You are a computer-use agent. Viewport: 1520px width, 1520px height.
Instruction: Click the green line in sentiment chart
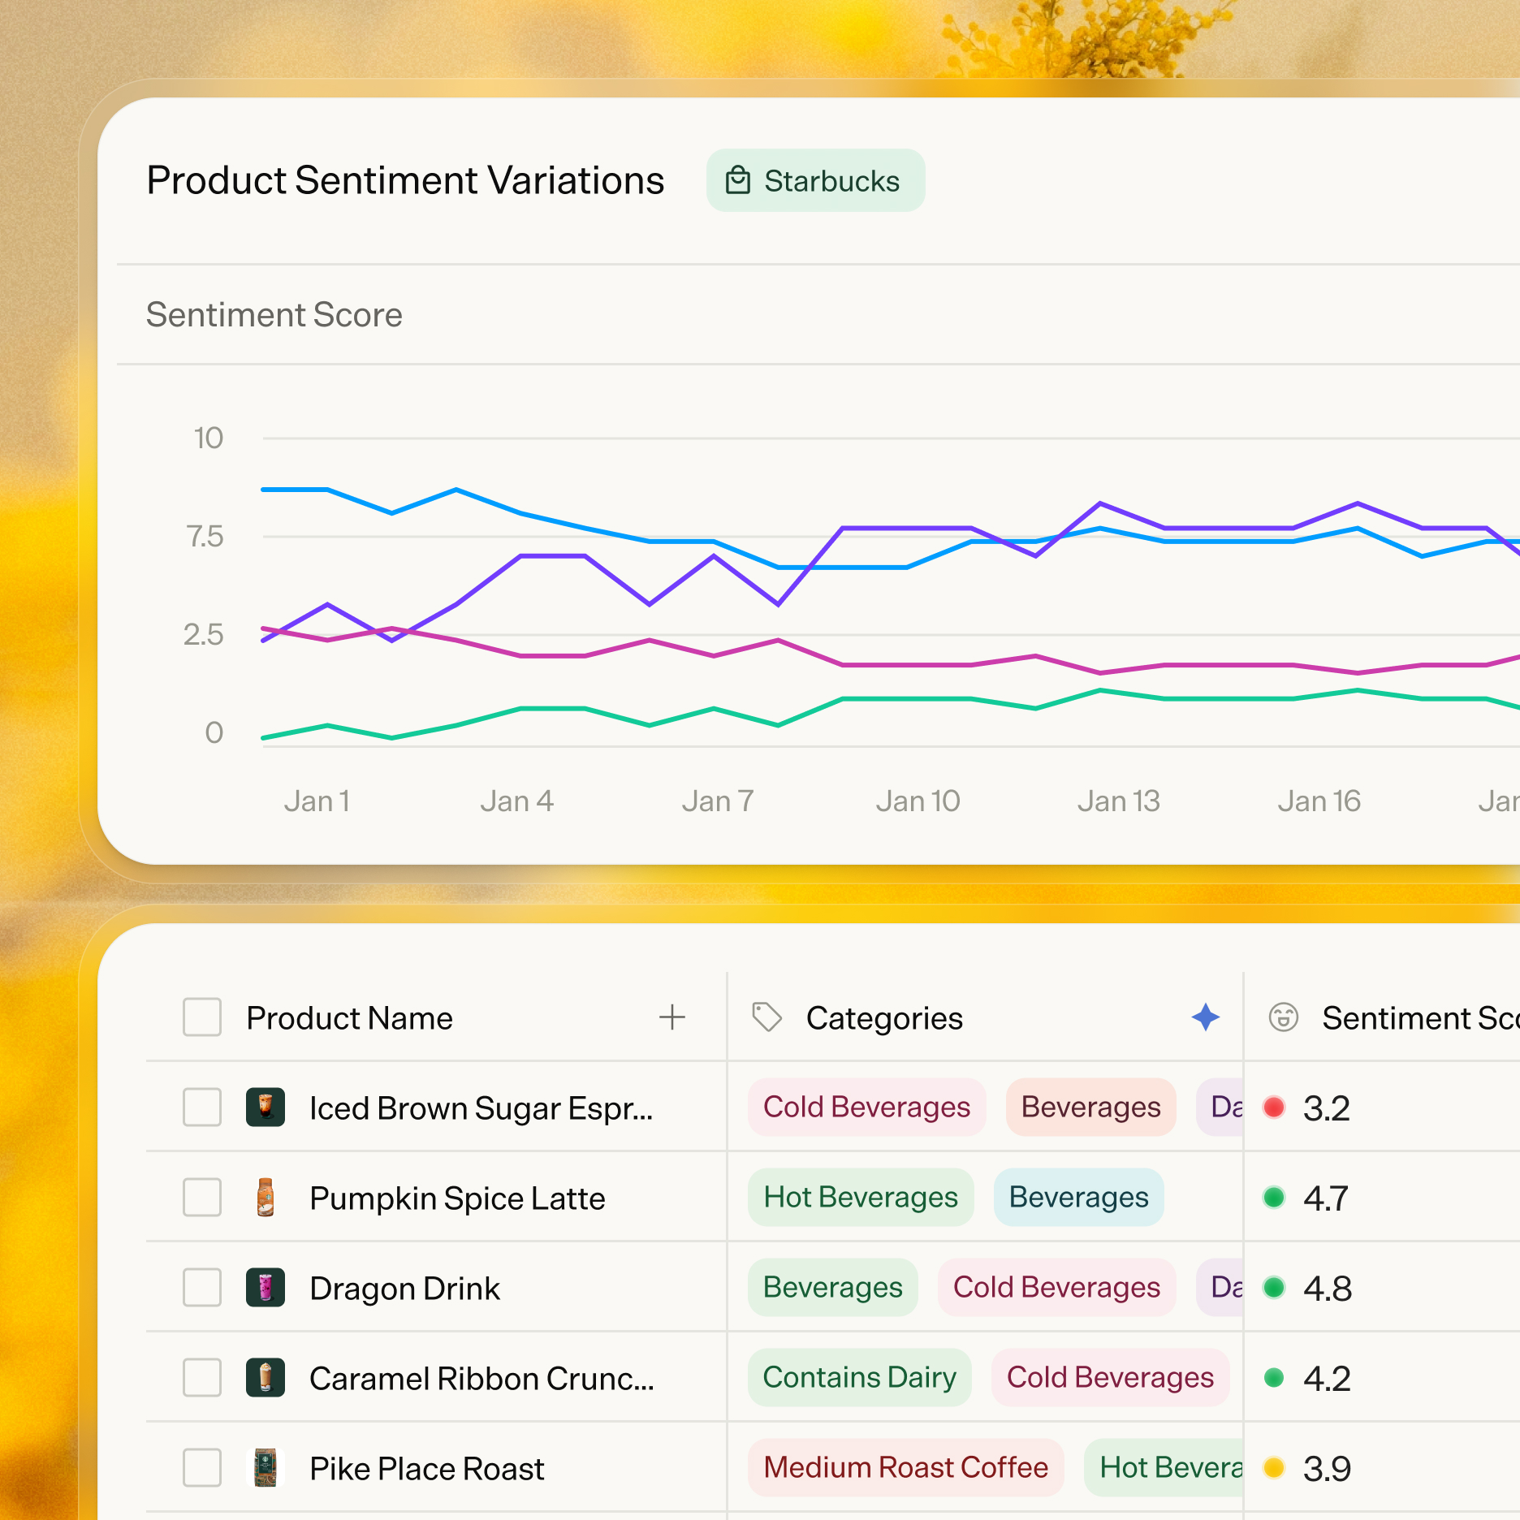[907, 698]
